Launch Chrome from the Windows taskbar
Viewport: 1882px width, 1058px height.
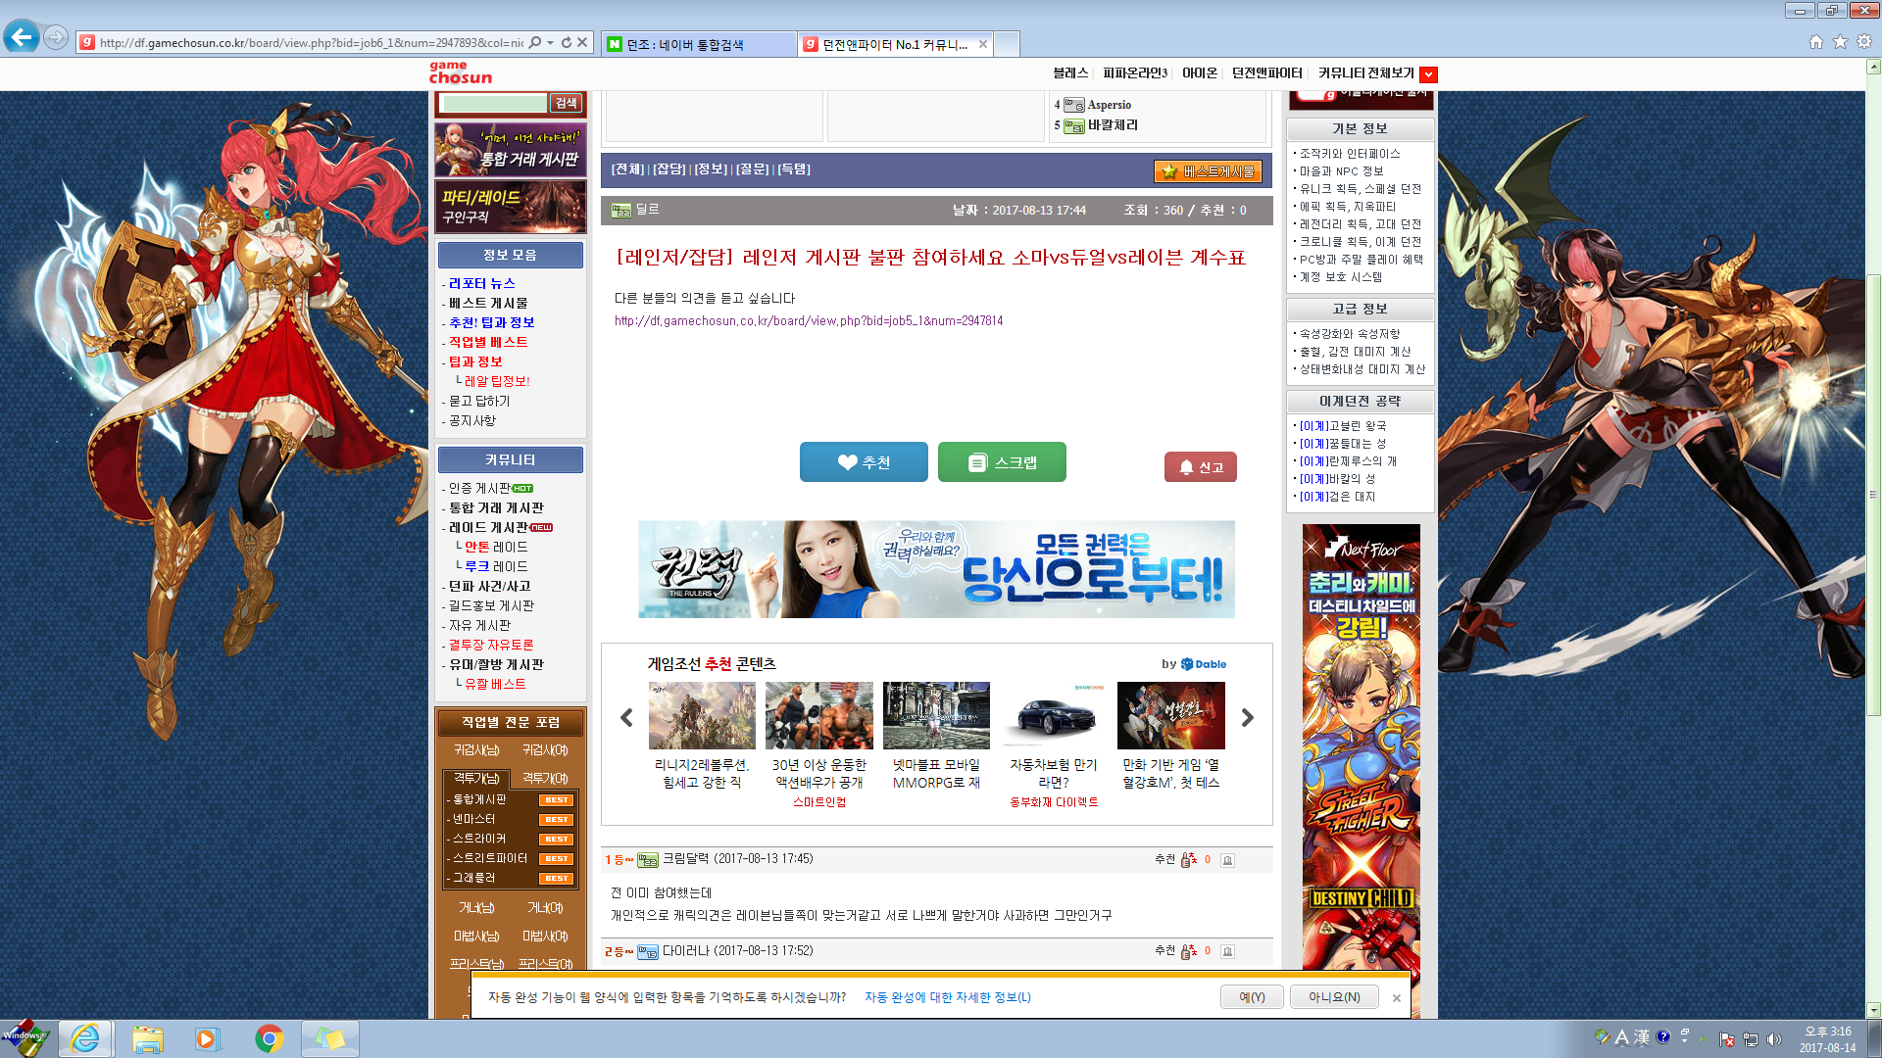click(x=269, y=1038)
